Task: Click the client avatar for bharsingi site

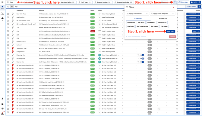Action: [x=99, y=55]
